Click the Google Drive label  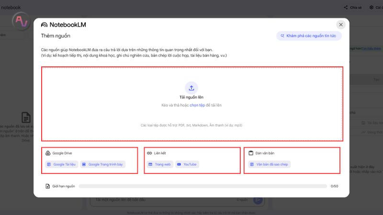(62, 153)
